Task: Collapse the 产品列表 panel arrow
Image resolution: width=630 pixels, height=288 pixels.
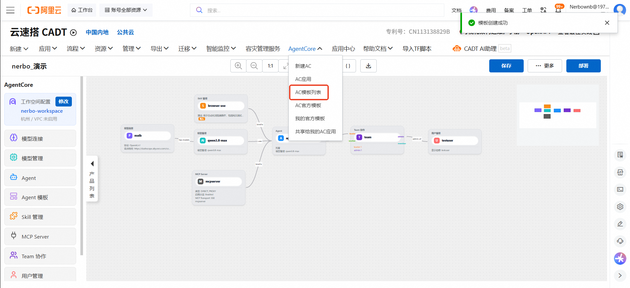Action: coord(92,163)
